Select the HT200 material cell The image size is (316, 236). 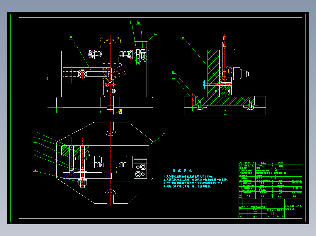coord(281,163)
